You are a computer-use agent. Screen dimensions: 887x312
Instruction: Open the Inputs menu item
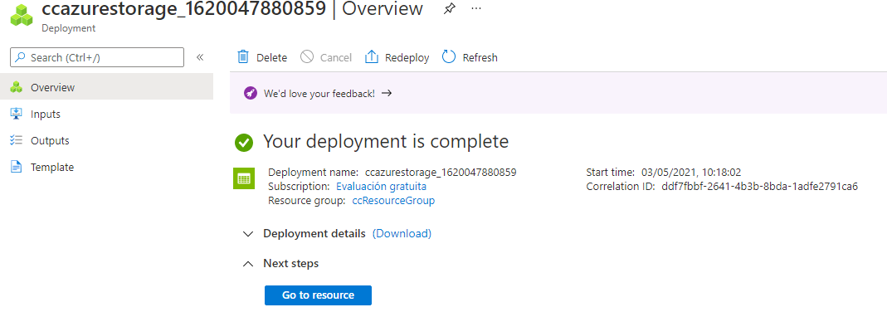tap(106, 115)
